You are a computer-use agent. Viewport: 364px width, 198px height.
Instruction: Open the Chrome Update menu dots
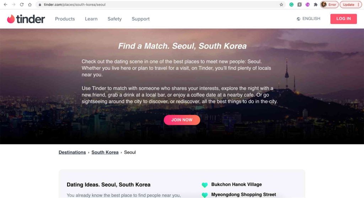click(x=358, y=4)
